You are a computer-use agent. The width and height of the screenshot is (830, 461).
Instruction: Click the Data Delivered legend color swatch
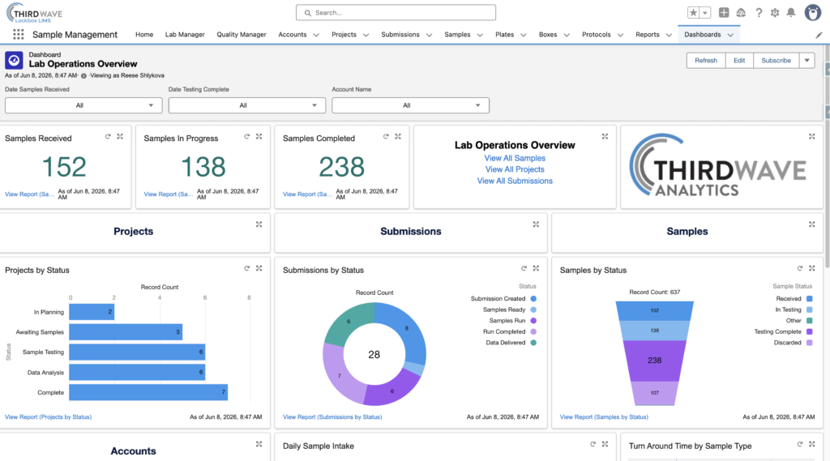tap(533, 343)
